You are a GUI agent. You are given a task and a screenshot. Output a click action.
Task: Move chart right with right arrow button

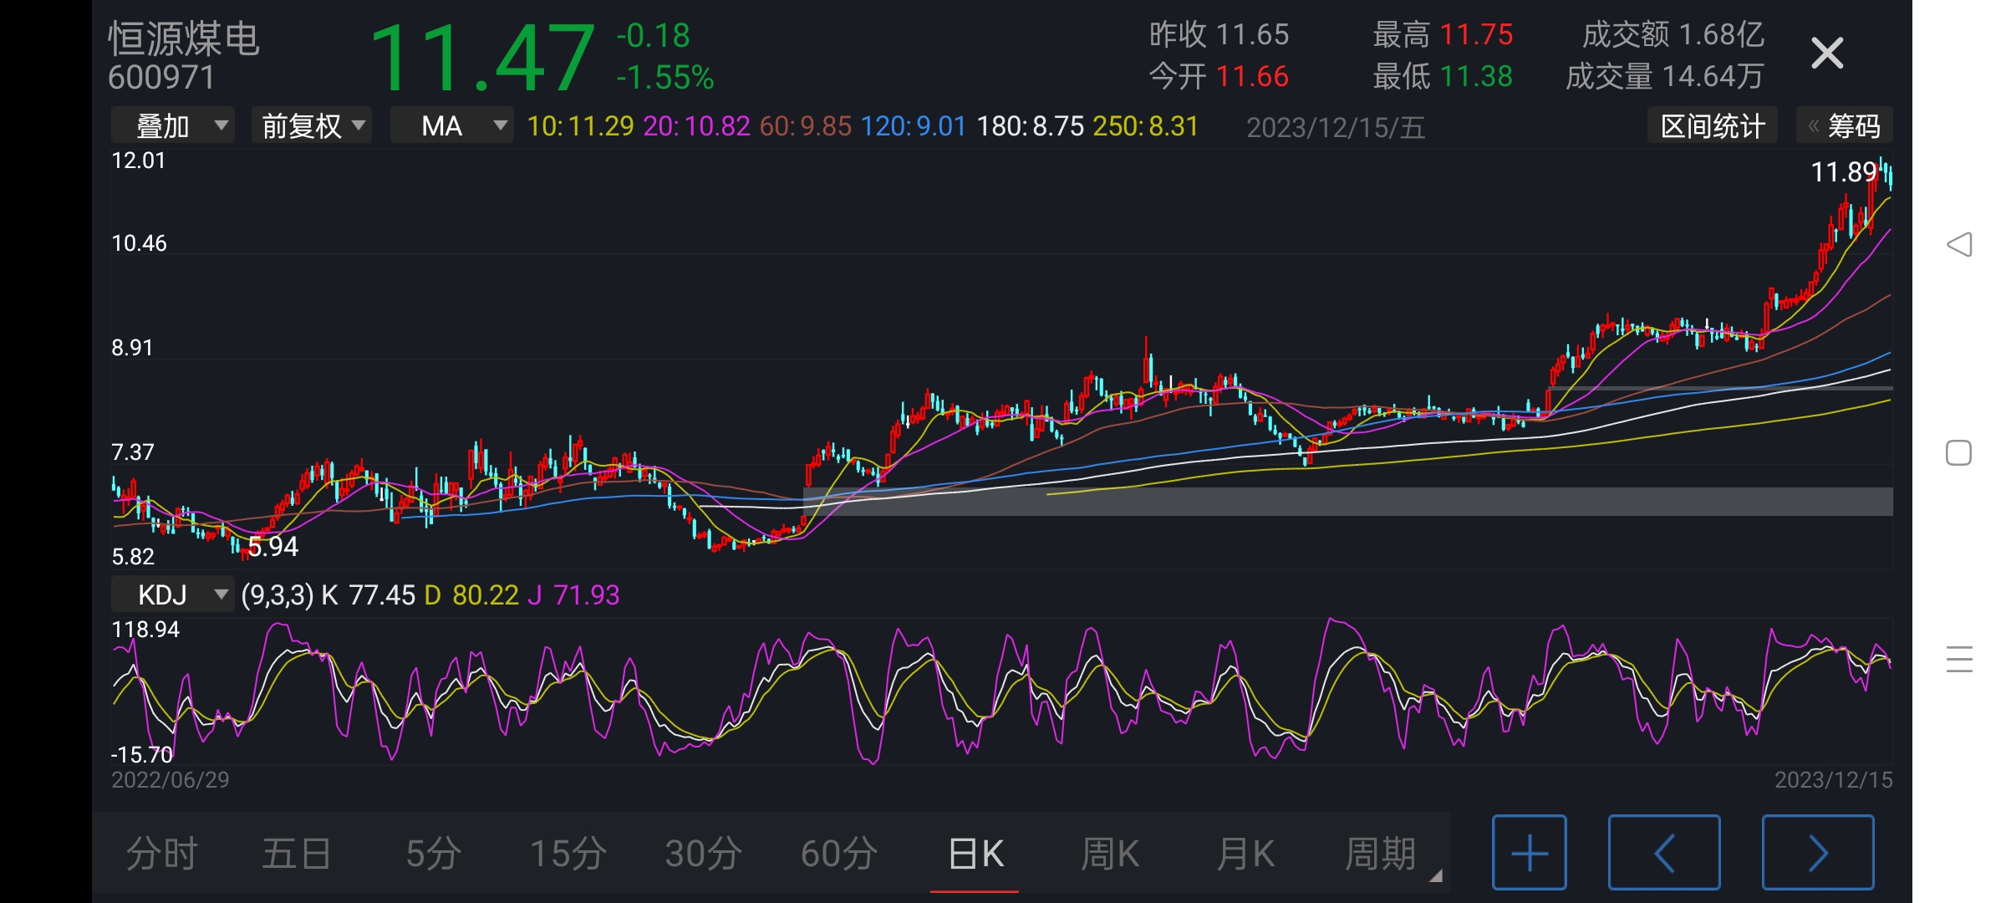pos(1818,852)
